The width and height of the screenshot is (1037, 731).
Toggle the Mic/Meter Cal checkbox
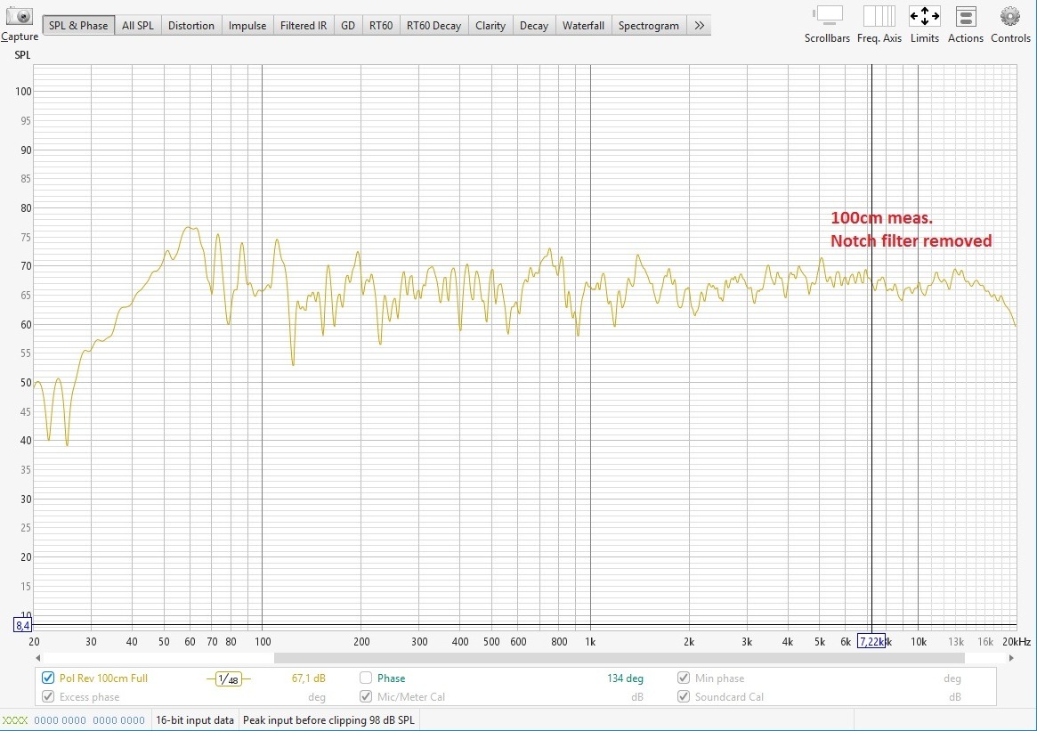366,696
